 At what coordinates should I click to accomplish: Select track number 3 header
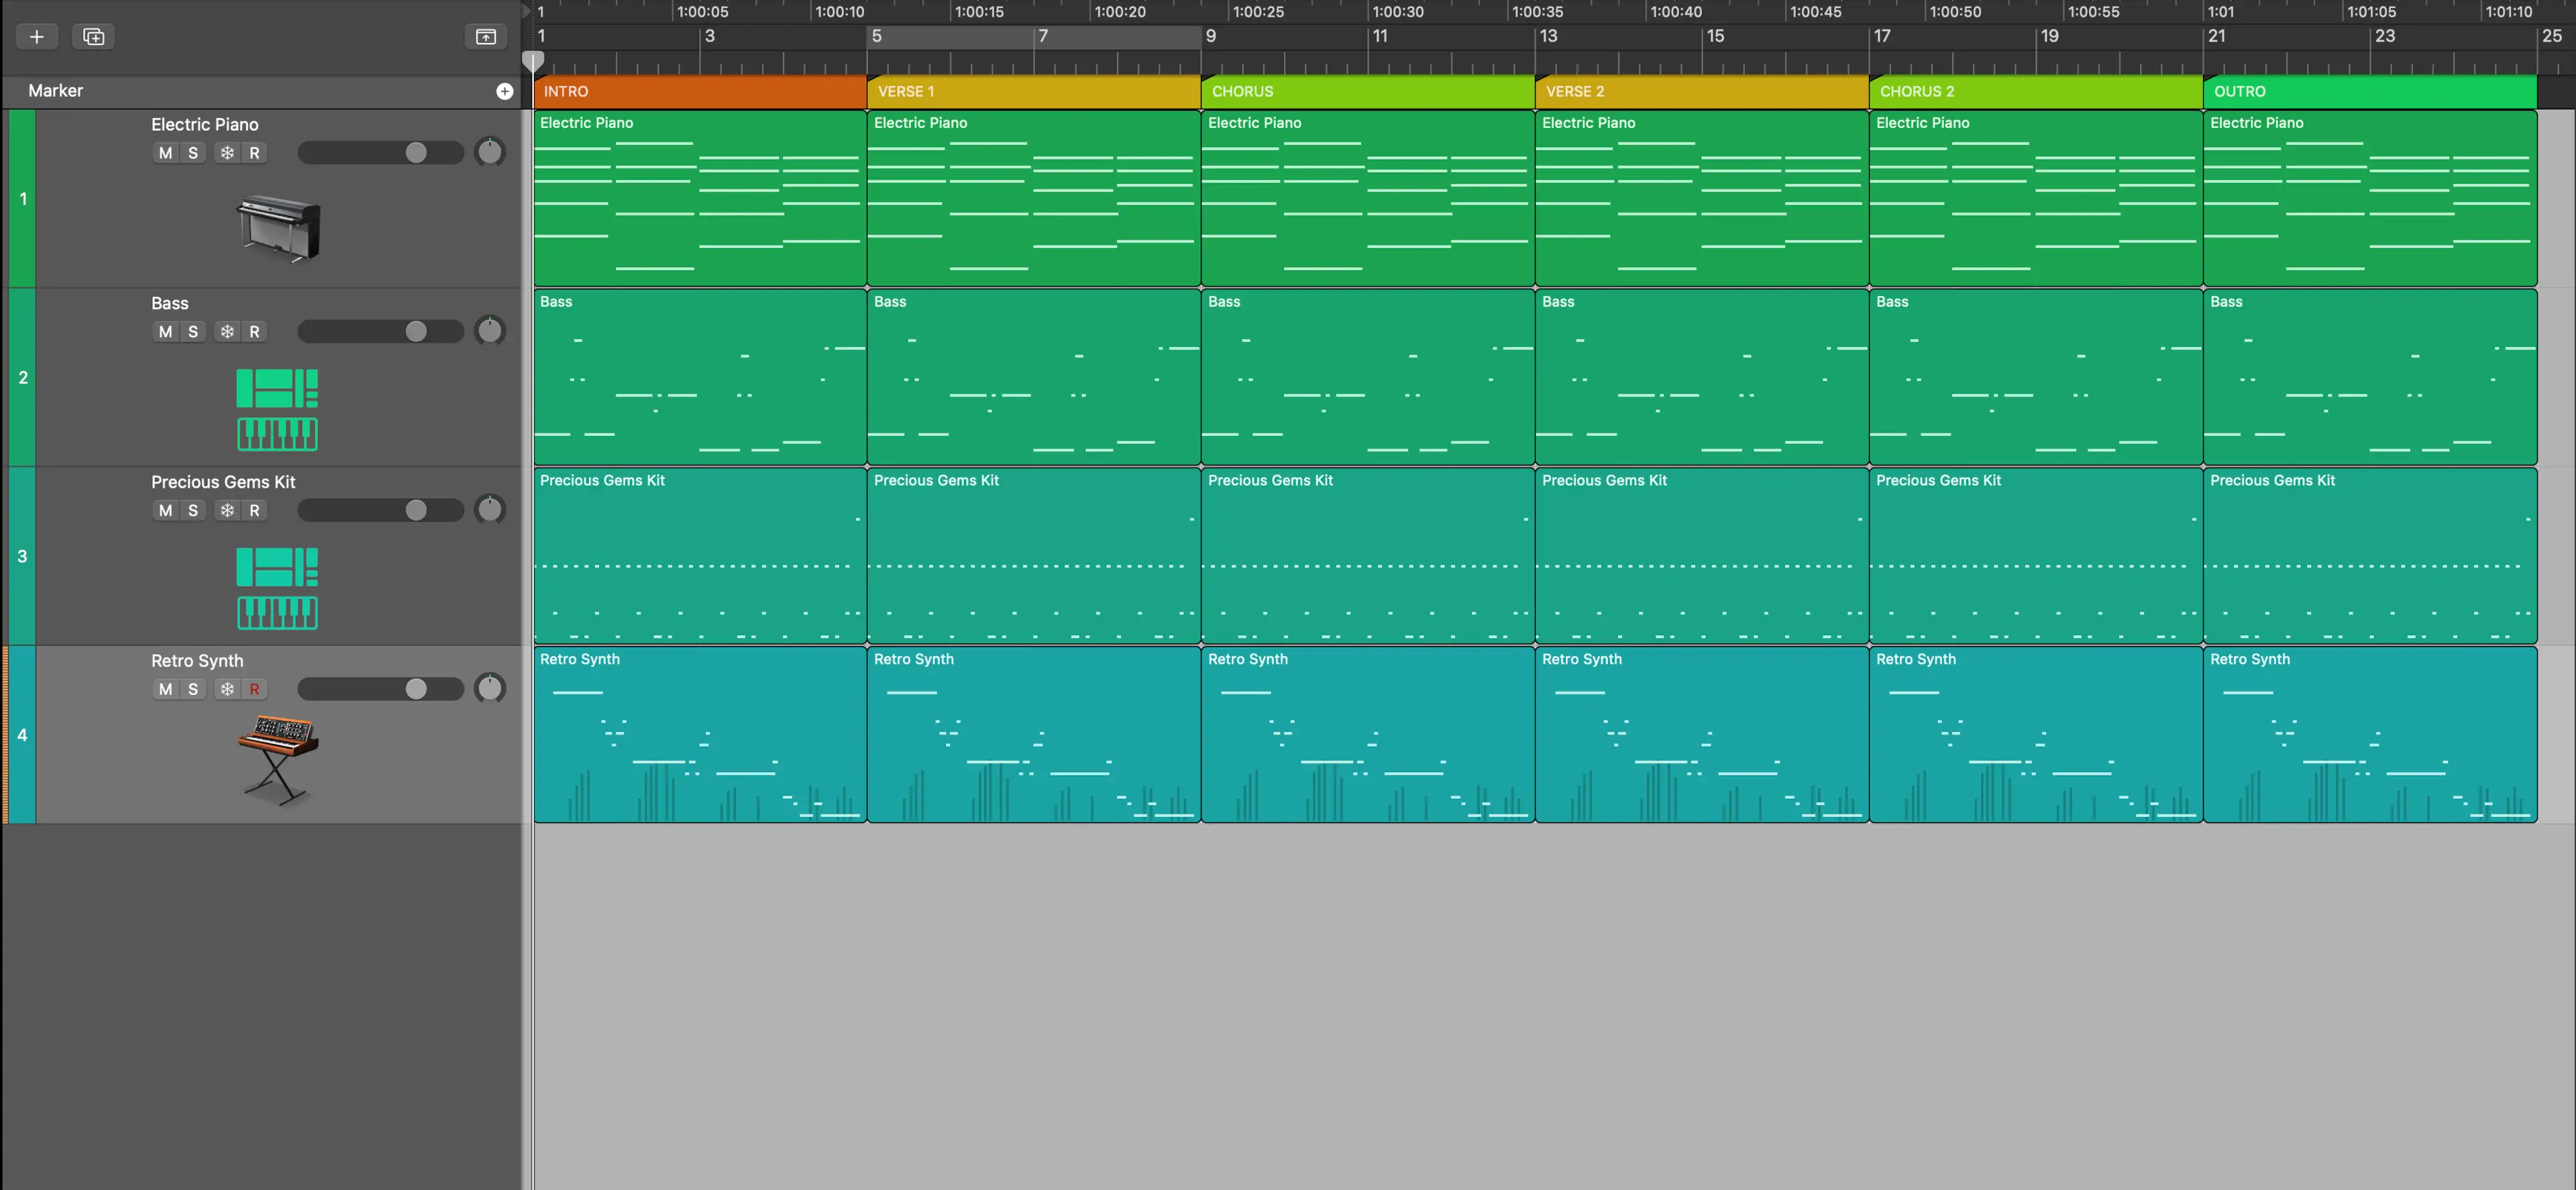pos(22,556)
